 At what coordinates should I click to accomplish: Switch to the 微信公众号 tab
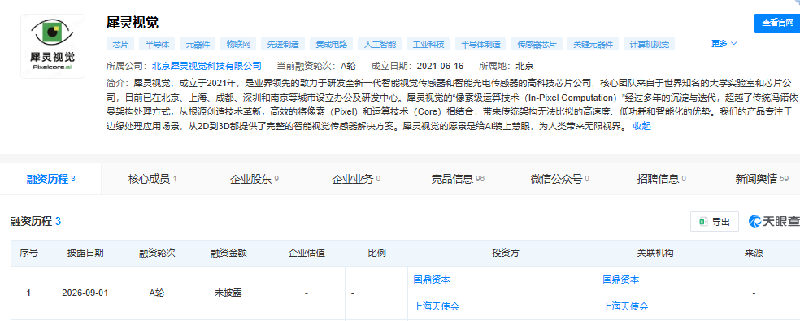559,179
